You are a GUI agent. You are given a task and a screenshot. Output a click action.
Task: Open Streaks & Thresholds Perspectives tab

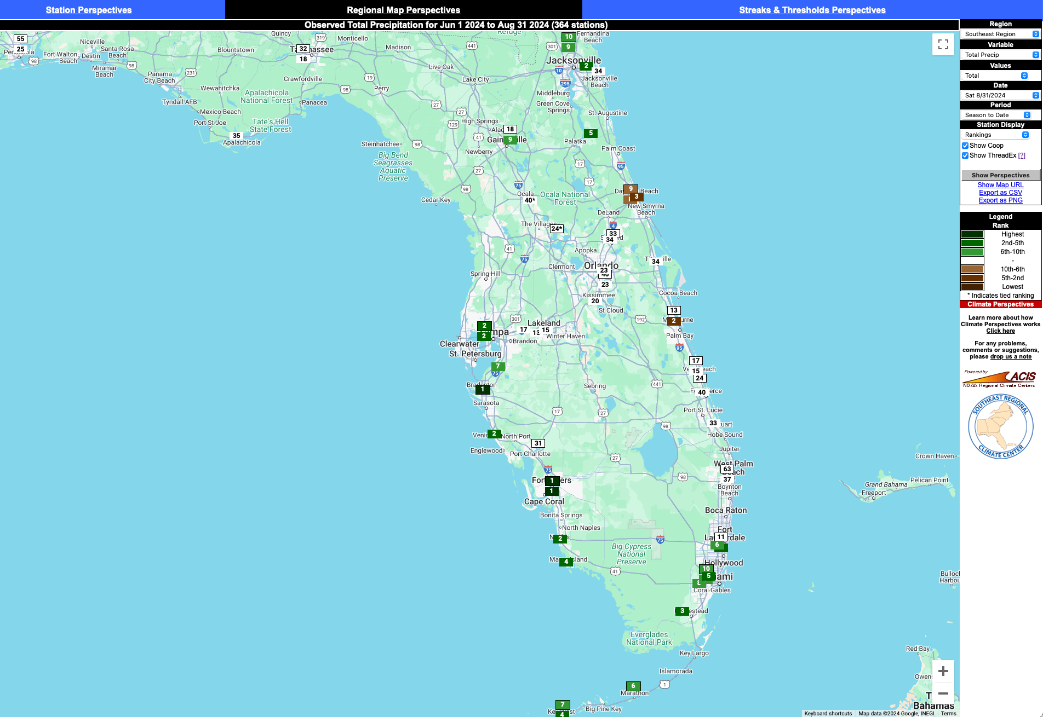click(x=812, y=10)
